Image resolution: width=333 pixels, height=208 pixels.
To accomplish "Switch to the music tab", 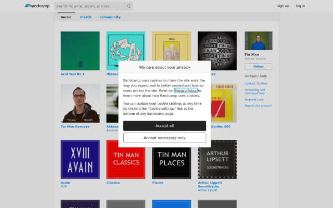I will 66,17.
